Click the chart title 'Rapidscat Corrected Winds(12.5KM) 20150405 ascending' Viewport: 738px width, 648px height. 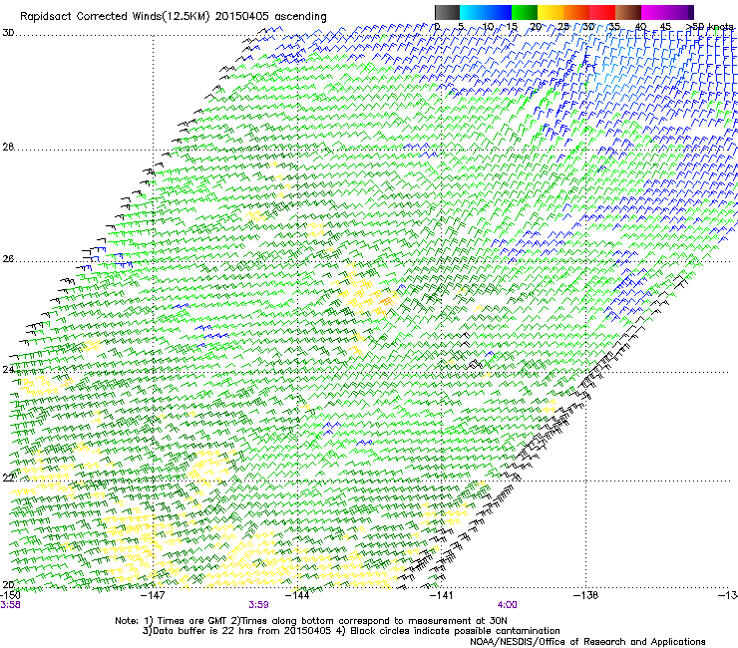(174, 16)
